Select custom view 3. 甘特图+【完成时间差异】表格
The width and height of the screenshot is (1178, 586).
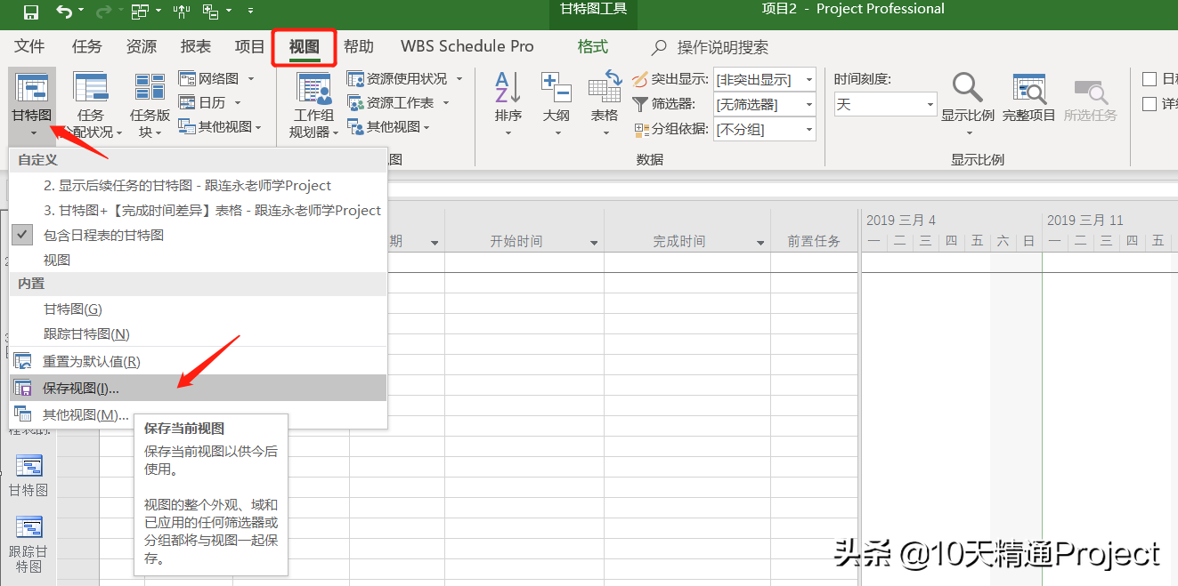[198, 210]
